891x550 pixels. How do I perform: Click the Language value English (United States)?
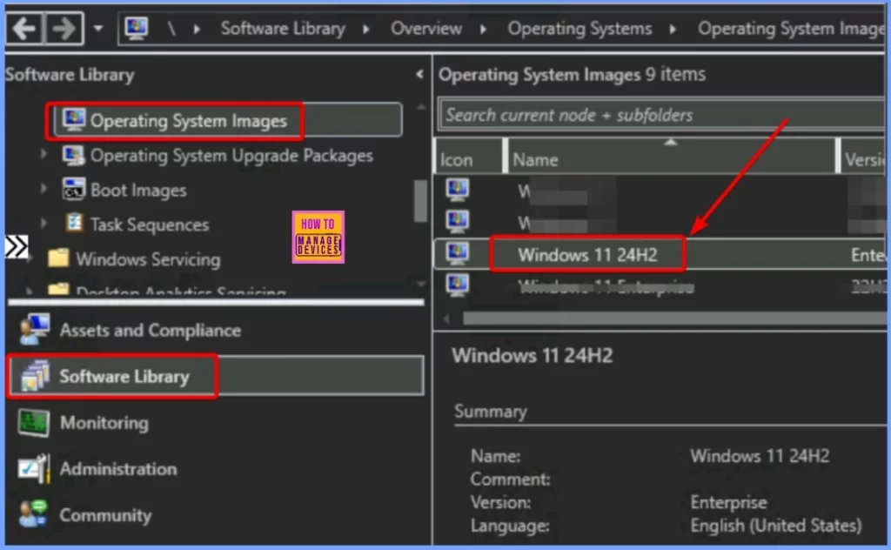tap(775, 526)
